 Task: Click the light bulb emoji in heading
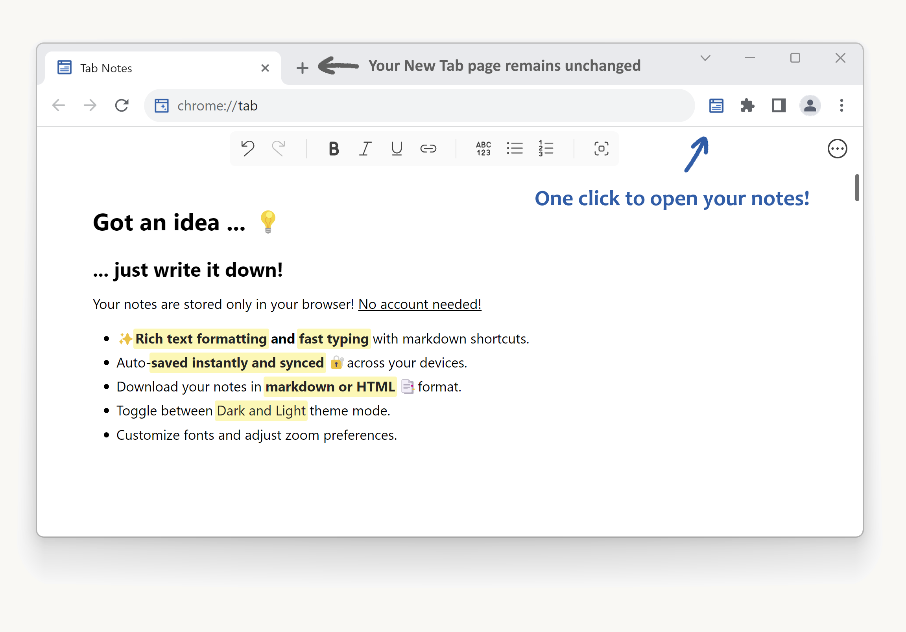pyautogui.click(x=268, y=222)
